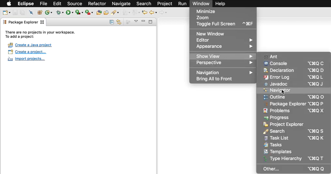Click the Save All toolbar icon
The height and width of the screenshot is (174, 331).
[22, 12]
